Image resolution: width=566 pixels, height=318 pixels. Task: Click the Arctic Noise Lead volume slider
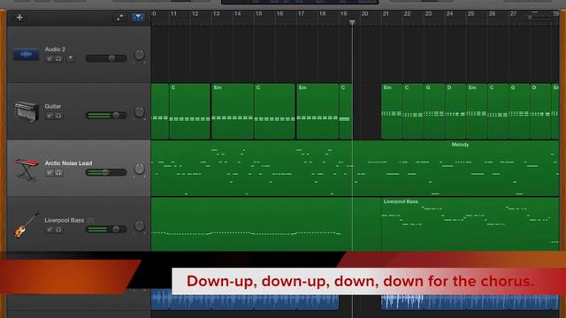pos(106,172)
